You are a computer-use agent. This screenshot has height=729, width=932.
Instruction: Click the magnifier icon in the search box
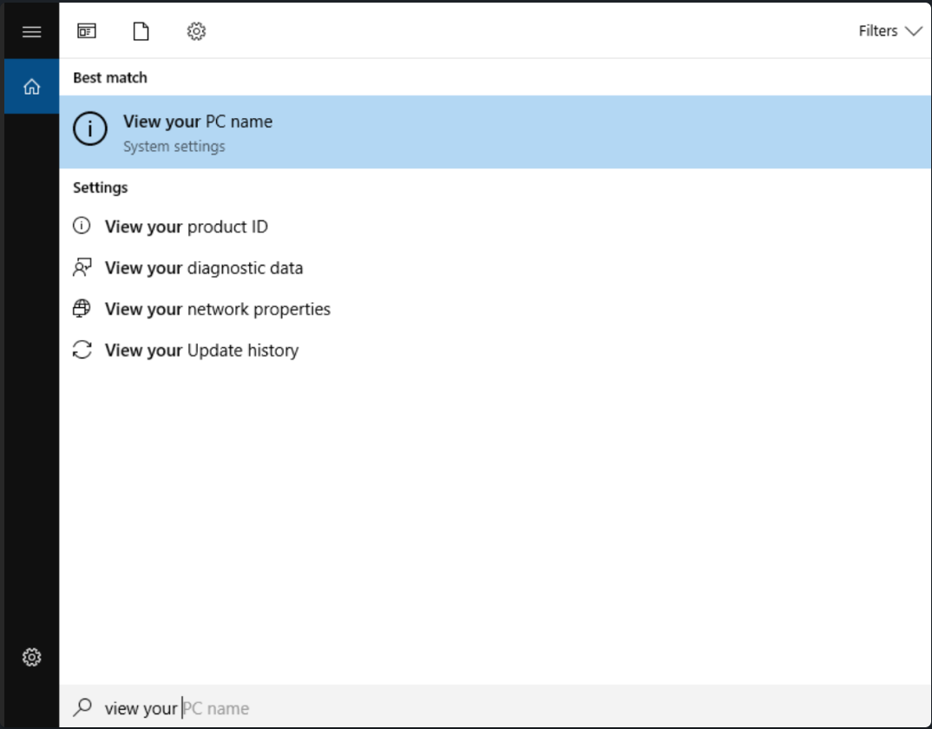point(82,708)
